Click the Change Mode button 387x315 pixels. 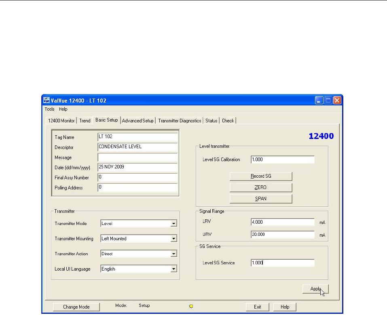pos(76,307)
